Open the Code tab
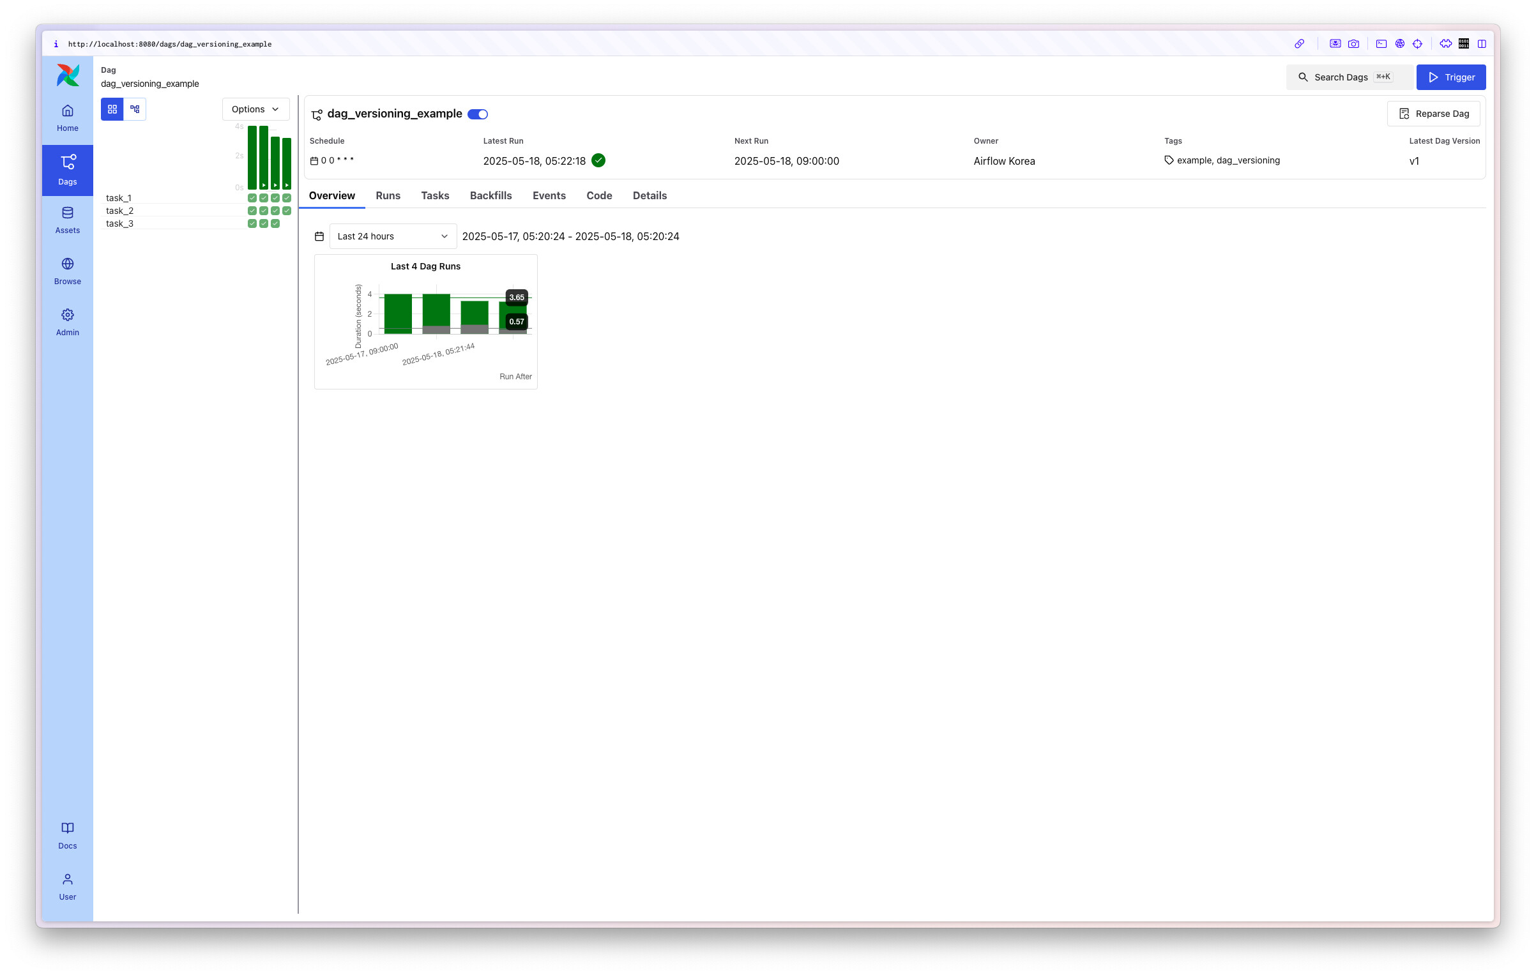This screenshot has width=1536, height=975. coord(598,195)
